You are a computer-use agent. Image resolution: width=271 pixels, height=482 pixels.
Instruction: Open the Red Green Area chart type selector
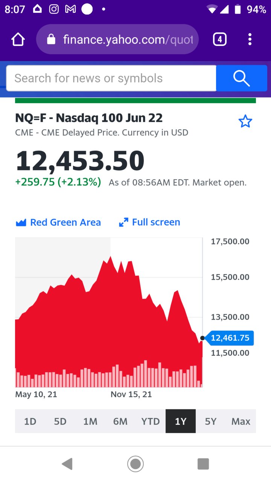(x=58, y=222)
